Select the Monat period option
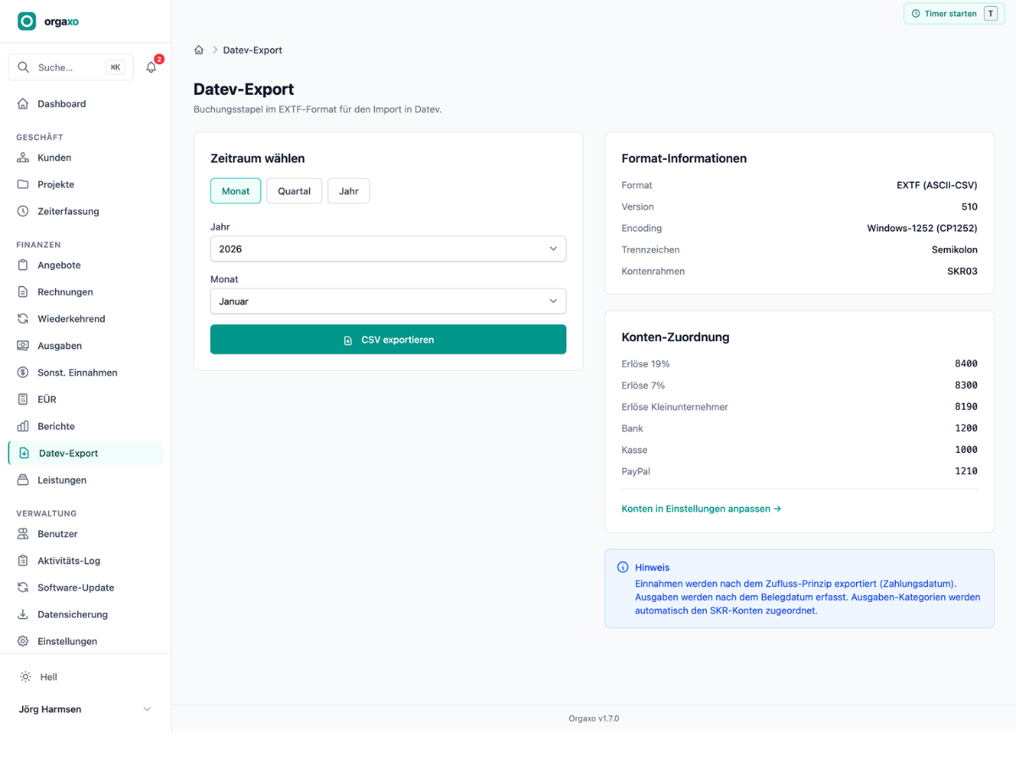Image resolution: width=1016 pixels, height=762 pixels. point(235,191)
